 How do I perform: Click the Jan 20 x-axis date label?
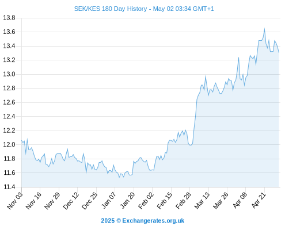click(x=127, y=200)
